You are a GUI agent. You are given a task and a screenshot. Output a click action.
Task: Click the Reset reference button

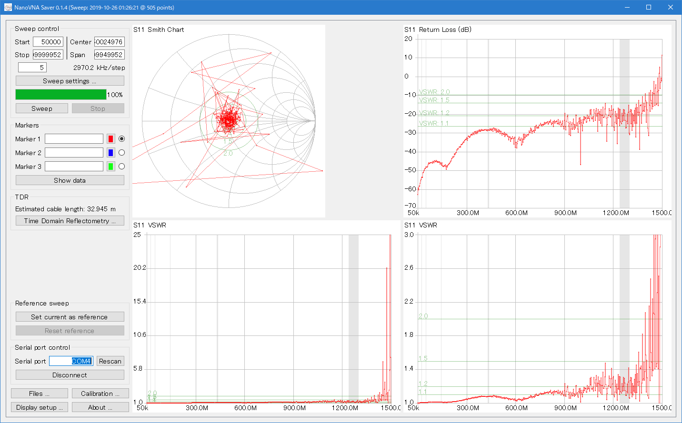point(70,331)
